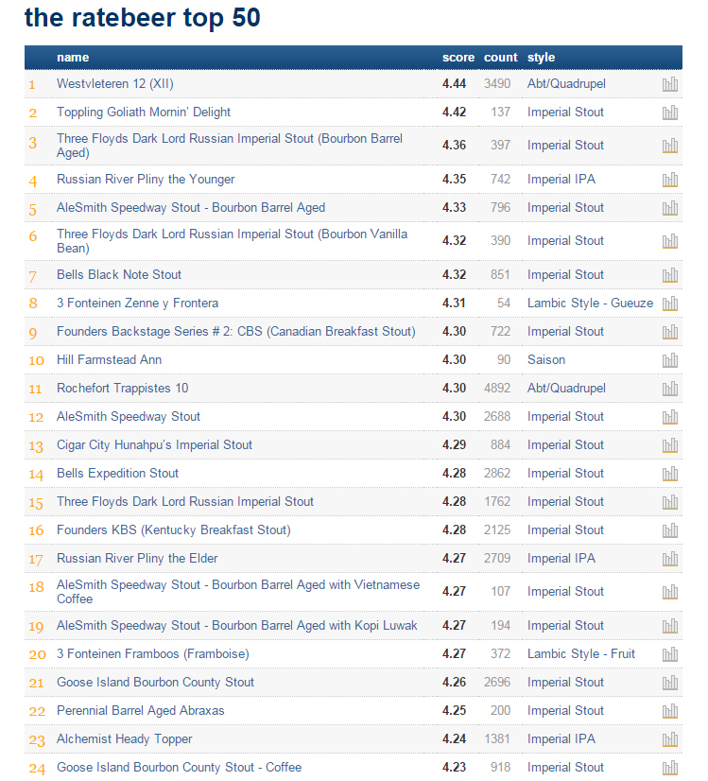This screenshot has height=781, width=708.
Task: Show the chart icon for Hill Farmstead Ann
Action: (670, 360)
